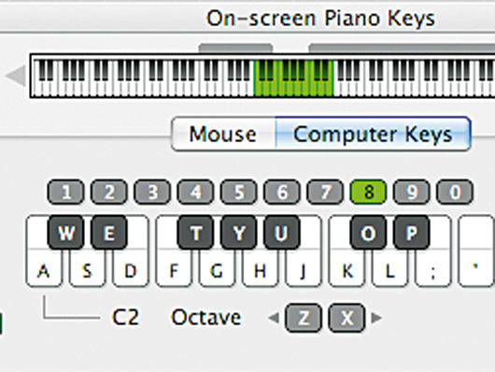Set velocity with number key 0
The width and height of the screenshot is (495, 372).
455,192
